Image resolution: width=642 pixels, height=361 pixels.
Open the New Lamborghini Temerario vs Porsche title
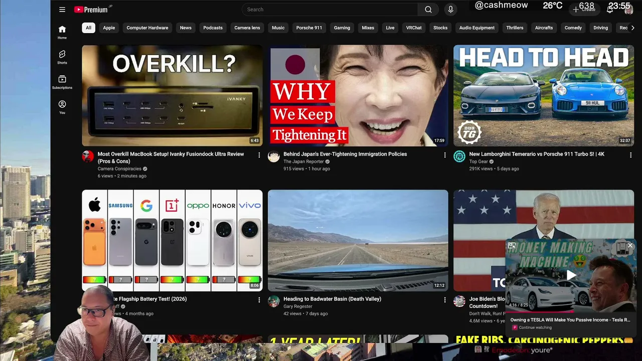point(537,154)
